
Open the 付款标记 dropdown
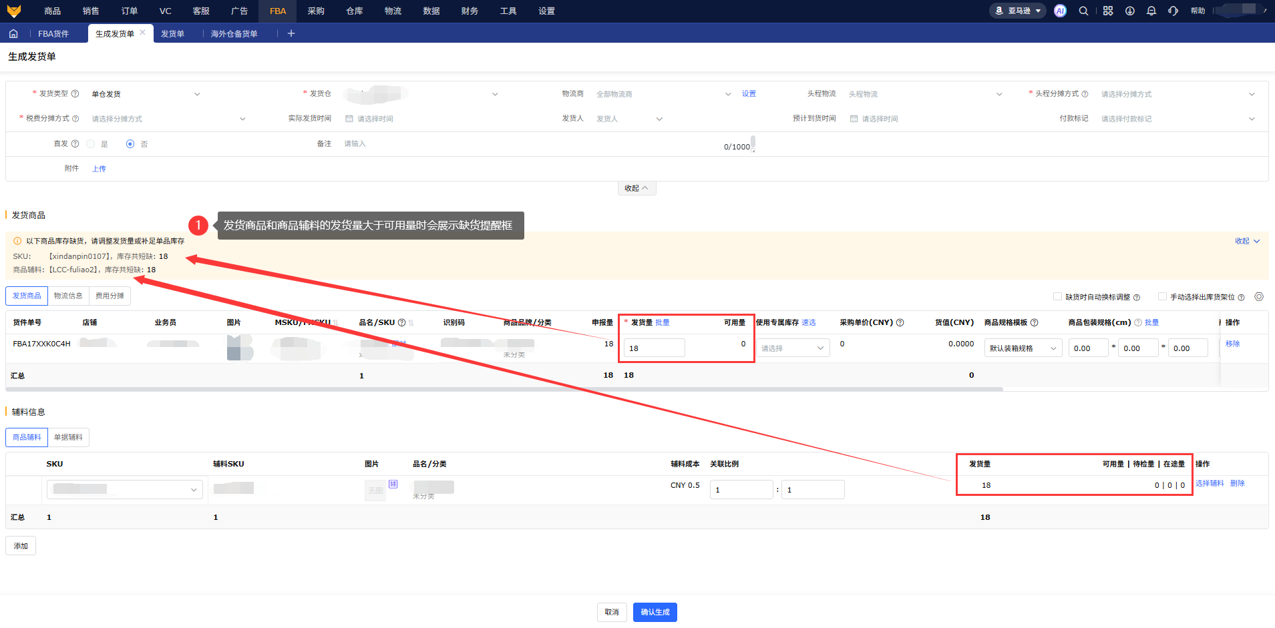pyautogui.click(x=1178, y=119)
